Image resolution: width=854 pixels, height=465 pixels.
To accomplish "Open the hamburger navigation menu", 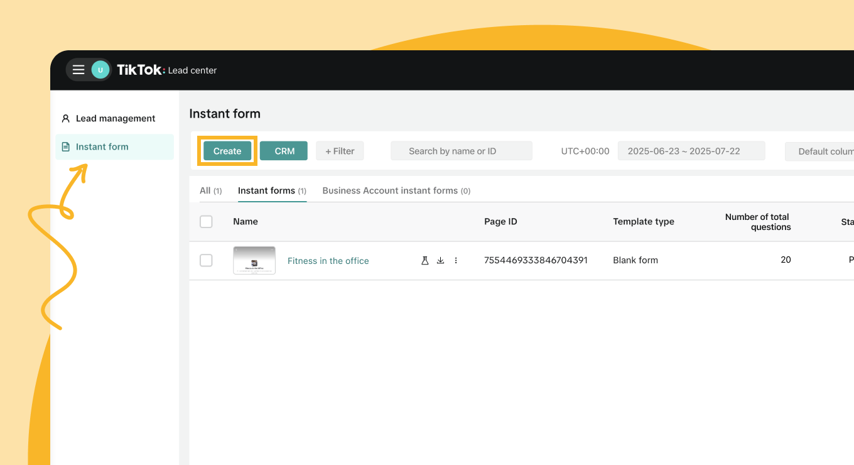I will [78, 70].
